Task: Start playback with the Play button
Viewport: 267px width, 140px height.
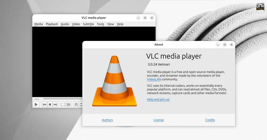Action: point(36,104)
